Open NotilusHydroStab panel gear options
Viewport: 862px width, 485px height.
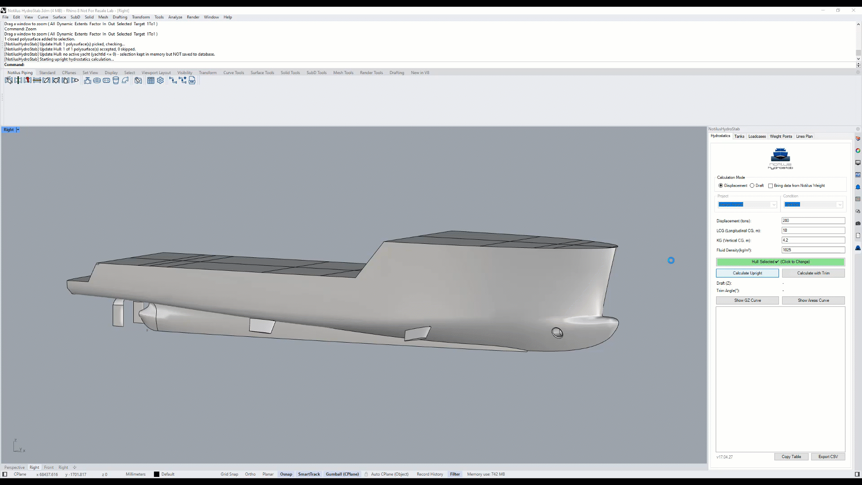click(x=858, y=129)
